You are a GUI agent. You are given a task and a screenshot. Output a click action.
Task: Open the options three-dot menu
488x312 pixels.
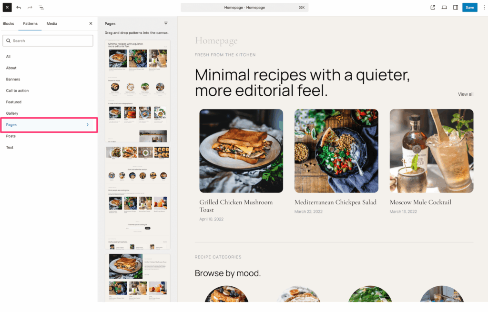(x=484, y=8)
